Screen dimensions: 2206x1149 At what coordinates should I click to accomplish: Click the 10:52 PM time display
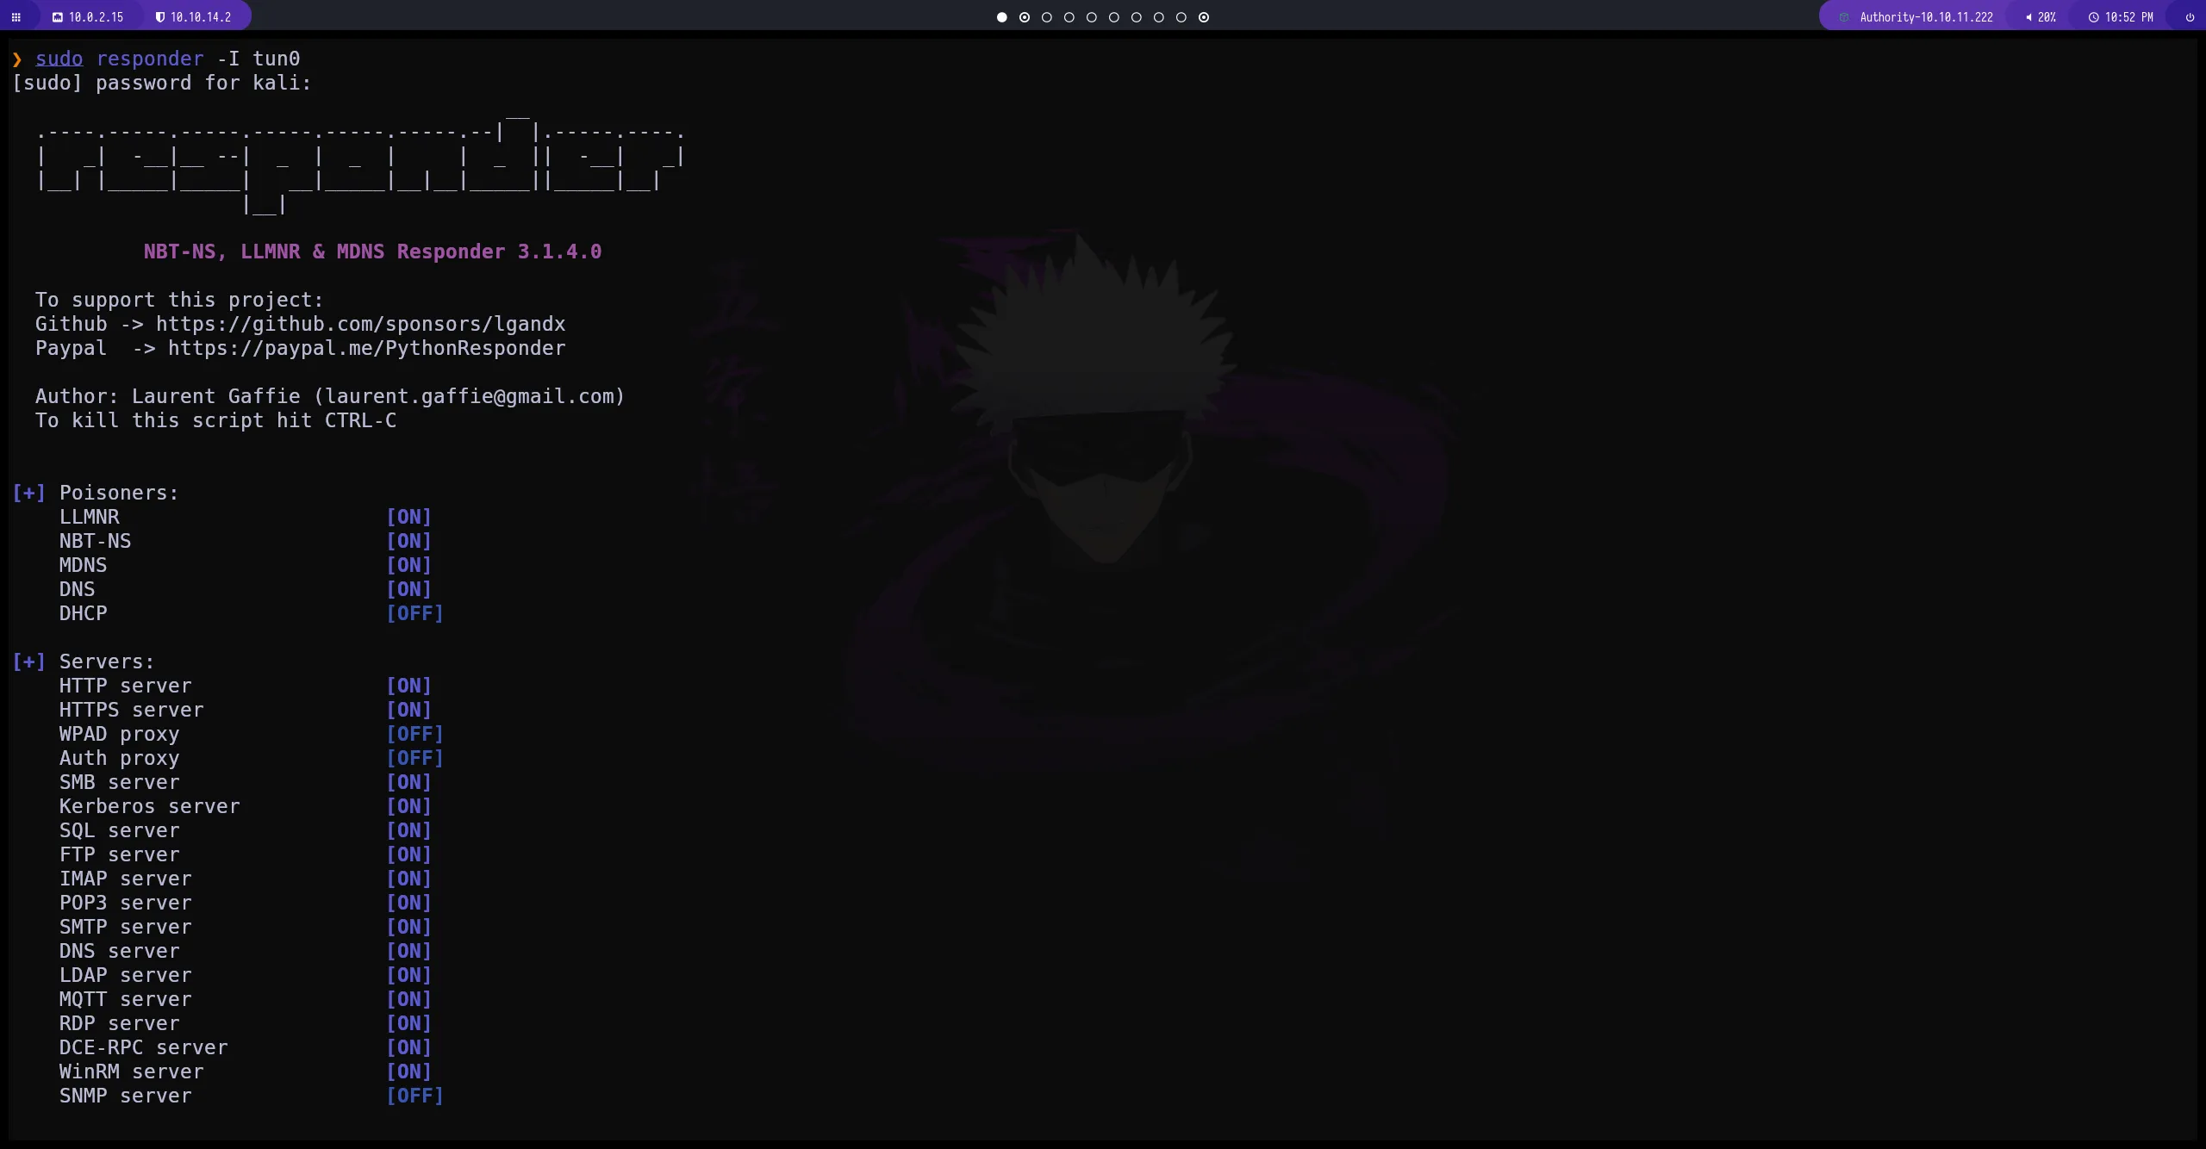(2128, 17)
